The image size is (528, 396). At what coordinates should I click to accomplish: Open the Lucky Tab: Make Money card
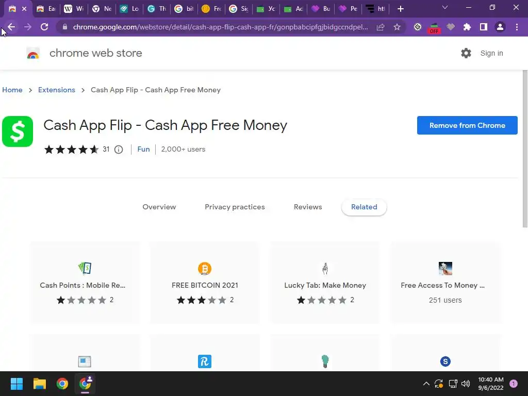[x=325, y=282]
